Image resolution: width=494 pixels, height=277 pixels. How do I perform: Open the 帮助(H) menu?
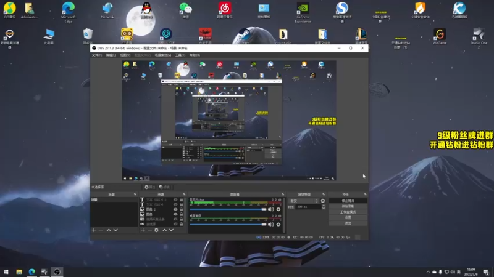[195, 55]
